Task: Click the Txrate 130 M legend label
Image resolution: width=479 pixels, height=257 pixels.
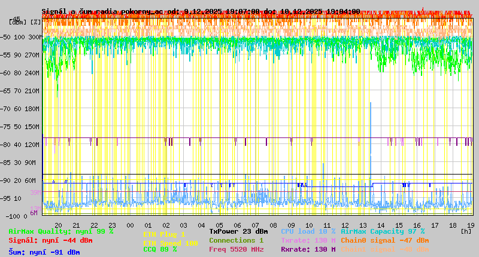Action: pos(308,240)
